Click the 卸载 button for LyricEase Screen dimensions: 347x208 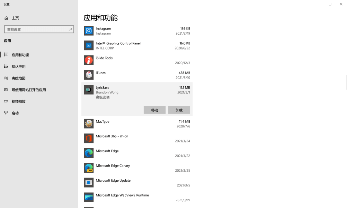point(179,110)
